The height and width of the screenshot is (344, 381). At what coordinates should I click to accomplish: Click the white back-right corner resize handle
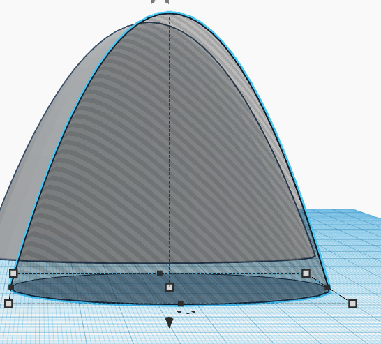tap(306, 274)
